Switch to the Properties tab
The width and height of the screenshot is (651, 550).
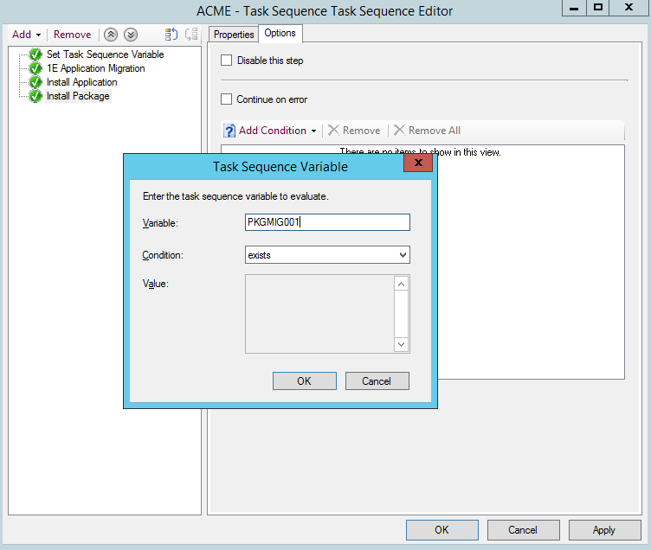point(234,35)
